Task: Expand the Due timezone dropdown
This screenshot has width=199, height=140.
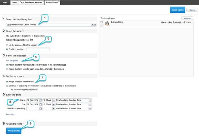Action: (90, 104)
